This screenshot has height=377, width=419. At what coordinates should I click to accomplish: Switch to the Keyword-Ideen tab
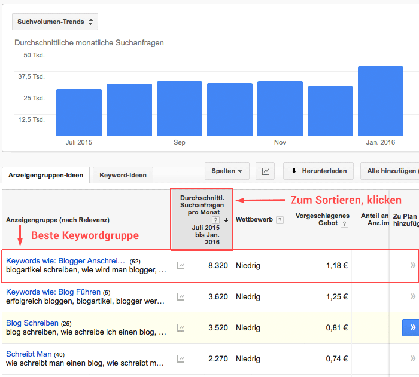(x=123, y=175)
